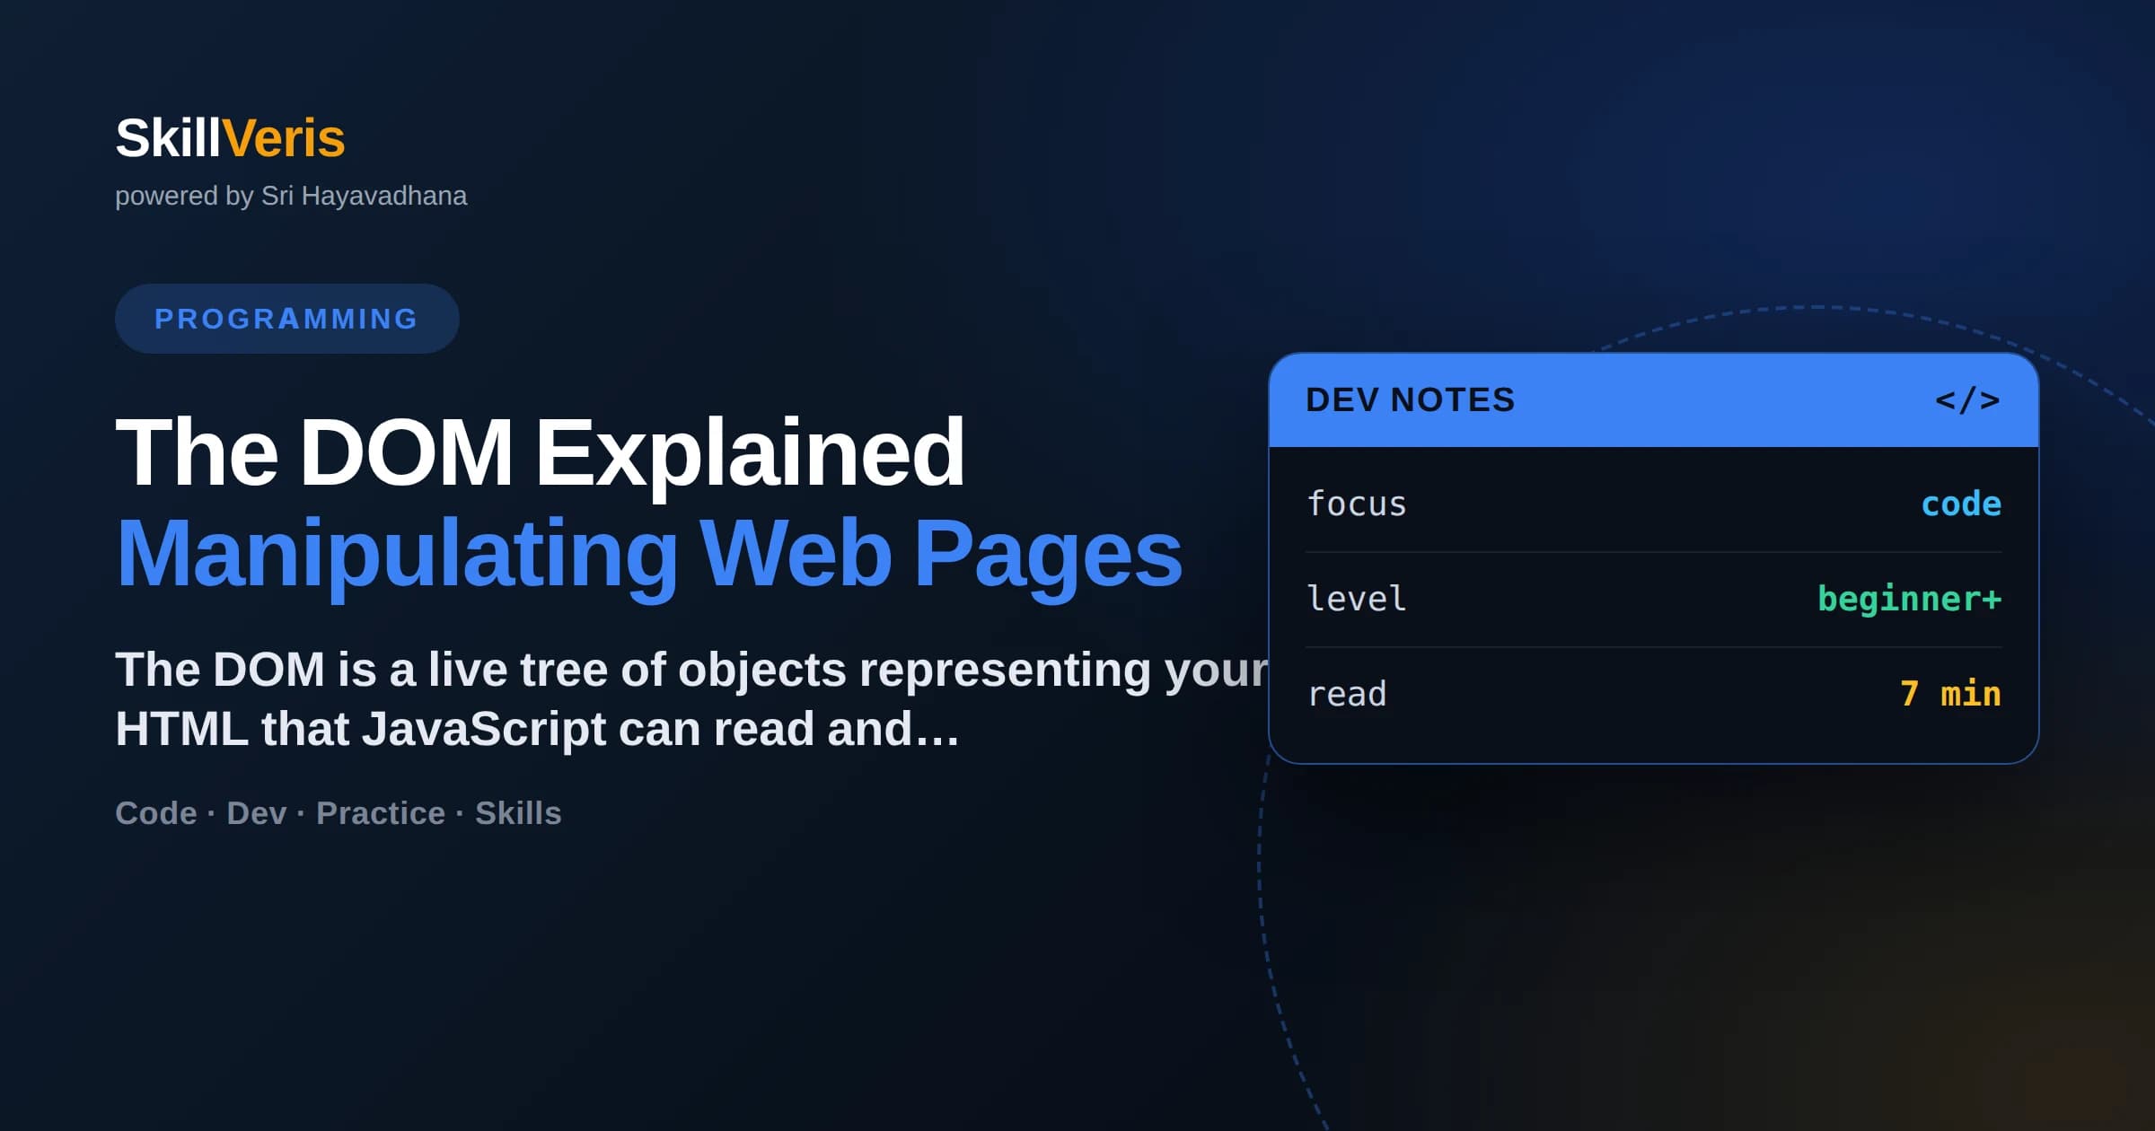Click the "read" label in Dev Notes
The height and width of the screenshot is (1131, 2155).
[x=1346, y=695]
